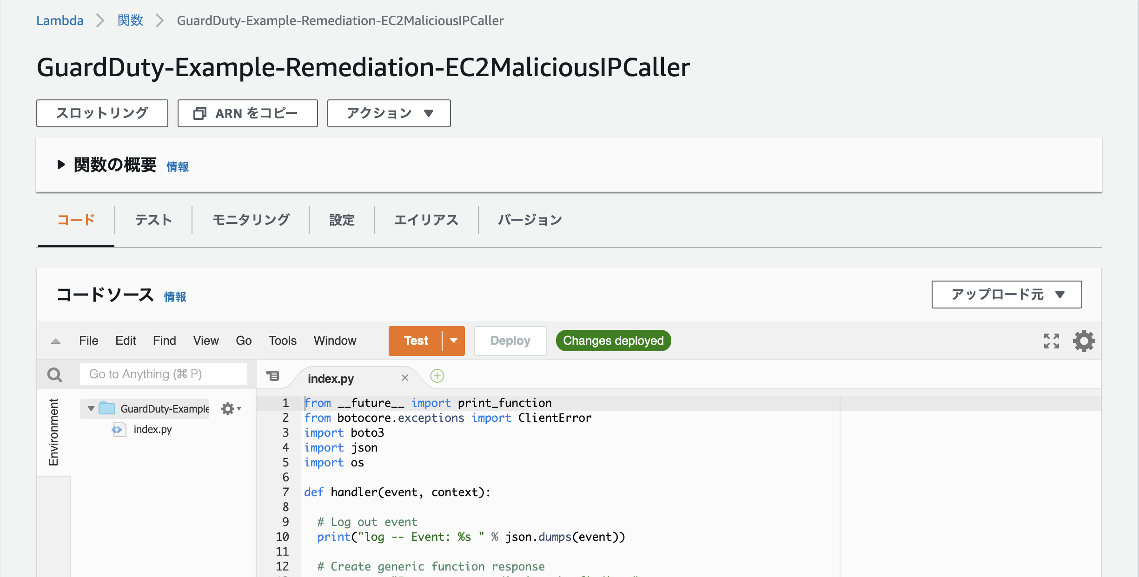
Task: Open the Find menu
Action: tap(165, 341)
